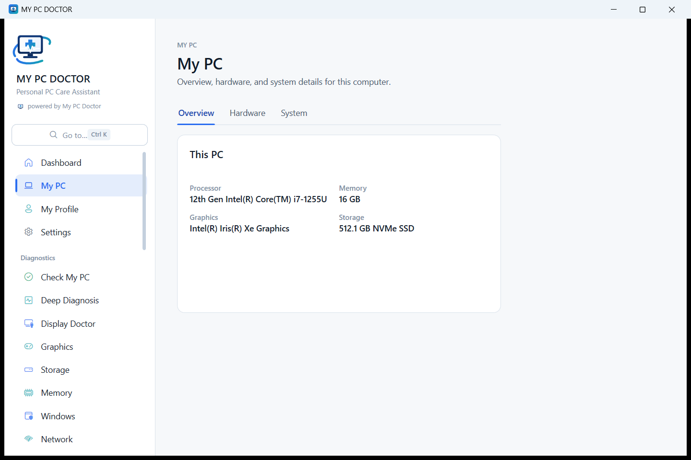
Task: Click the processor name 12th Gen Intel Core
Action: [258, 199]
